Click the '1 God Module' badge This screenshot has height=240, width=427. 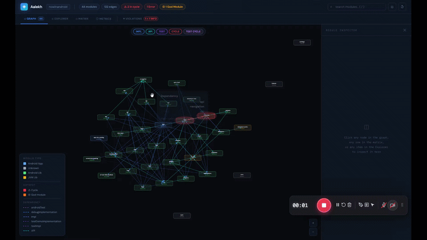172,7
